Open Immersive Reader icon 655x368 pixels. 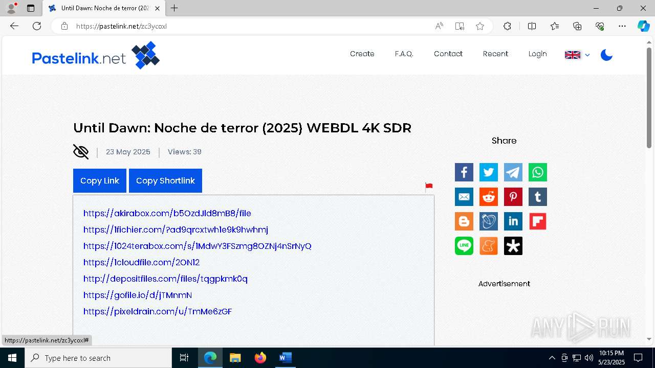(x=460, y=26)
